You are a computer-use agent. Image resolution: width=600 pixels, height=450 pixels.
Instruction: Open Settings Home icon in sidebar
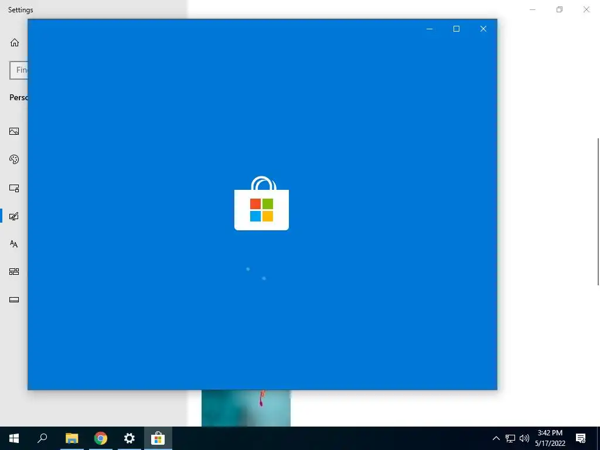(15, 42)
